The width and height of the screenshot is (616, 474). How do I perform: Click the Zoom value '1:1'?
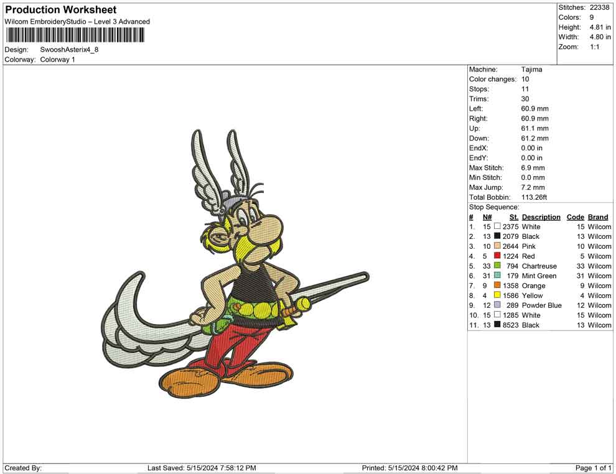pyautogui.click(x=595, y=47)
